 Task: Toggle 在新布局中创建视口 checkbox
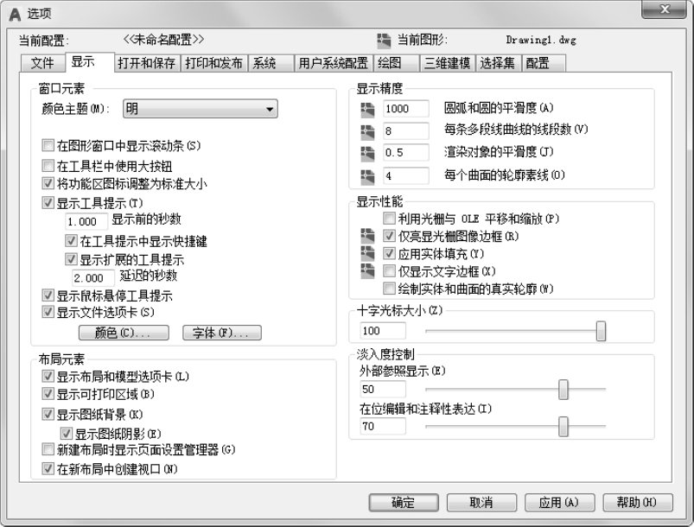click(48, 468)
